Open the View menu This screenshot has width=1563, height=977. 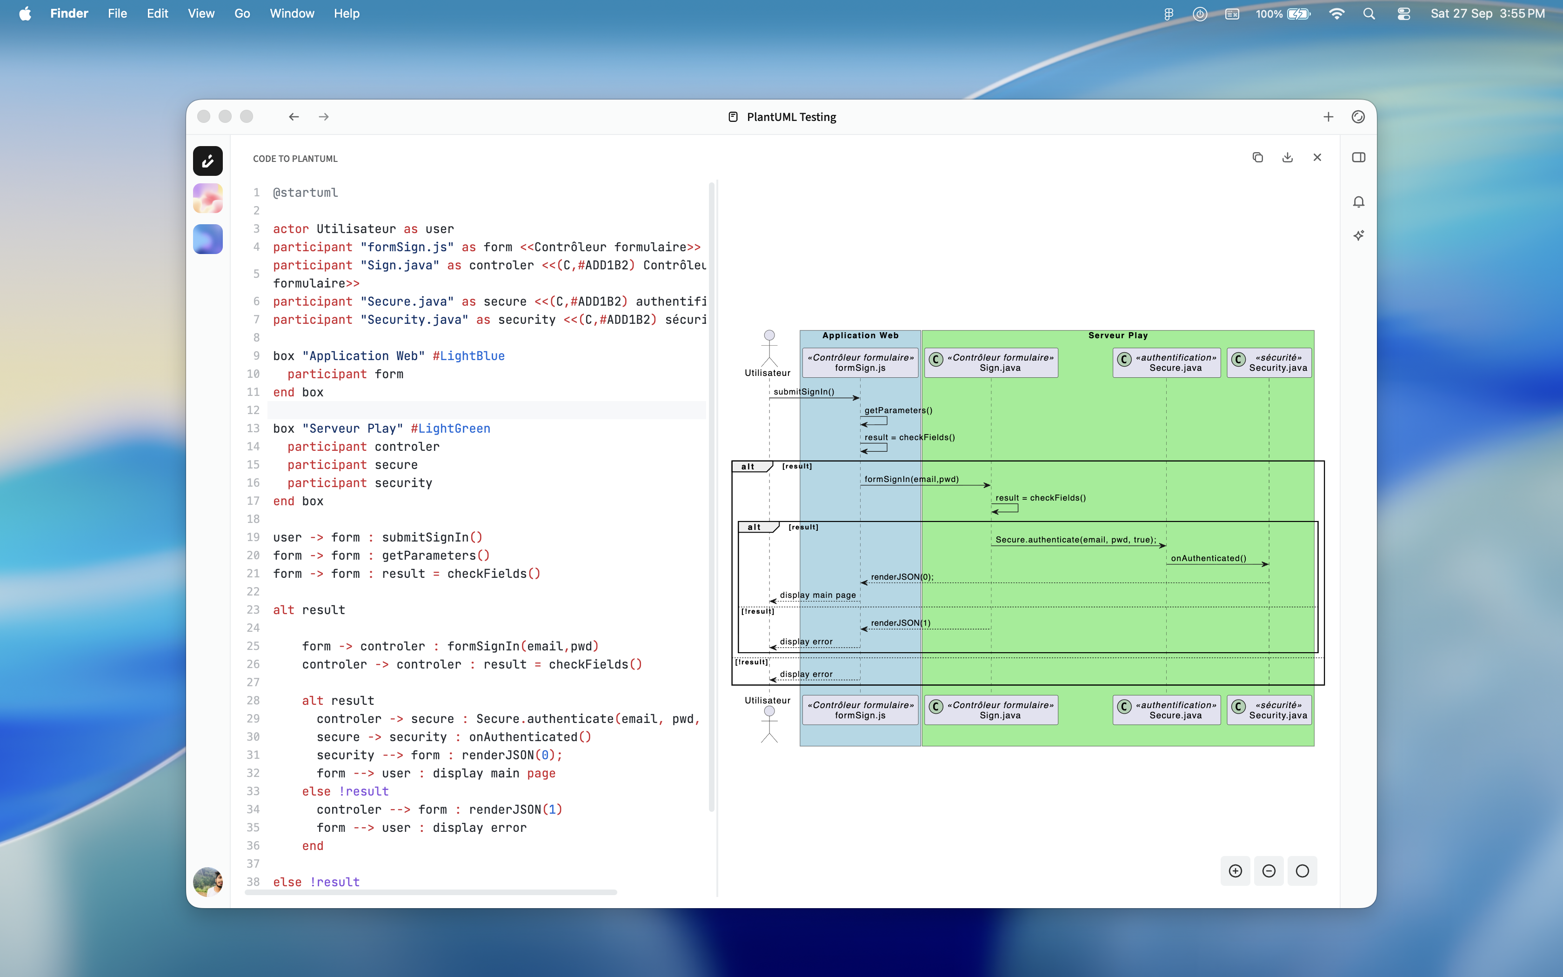201,13
